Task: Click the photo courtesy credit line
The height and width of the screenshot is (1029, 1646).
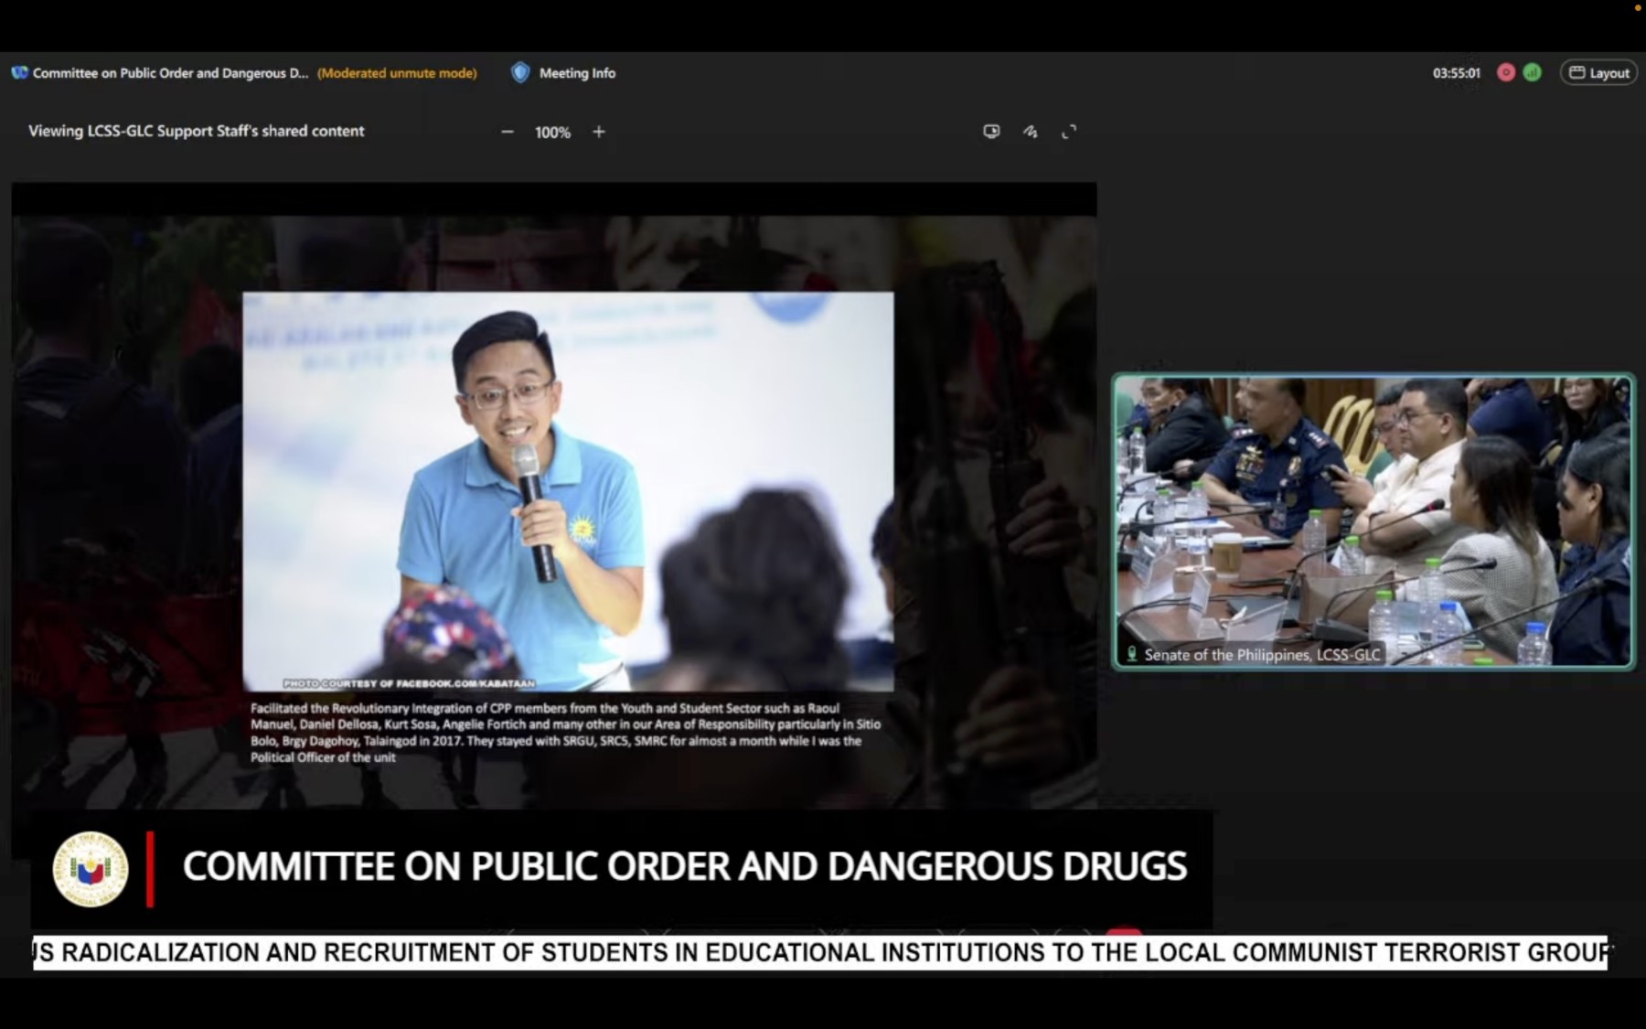Action: (x=409, y=683)
